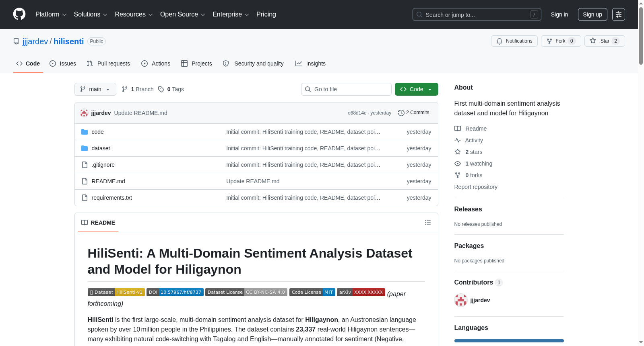Open the Update README.md commit message
Viewport: 644px width, 346px height.
coord(141,113)
